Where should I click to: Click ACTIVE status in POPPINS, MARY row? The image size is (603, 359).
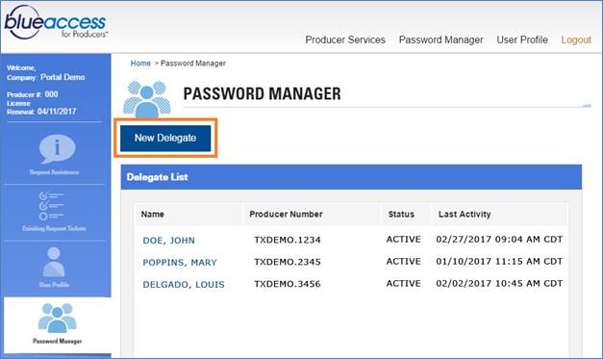[x=403, y=261]
